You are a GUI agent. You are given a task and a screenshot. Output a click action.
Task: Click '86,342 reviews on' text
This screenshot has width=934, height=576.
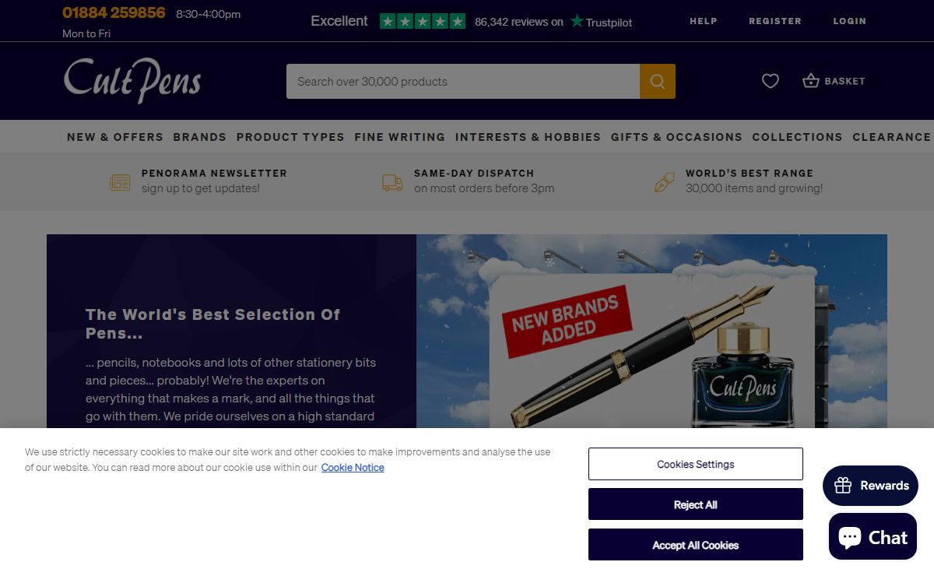[x=519, y=22]
